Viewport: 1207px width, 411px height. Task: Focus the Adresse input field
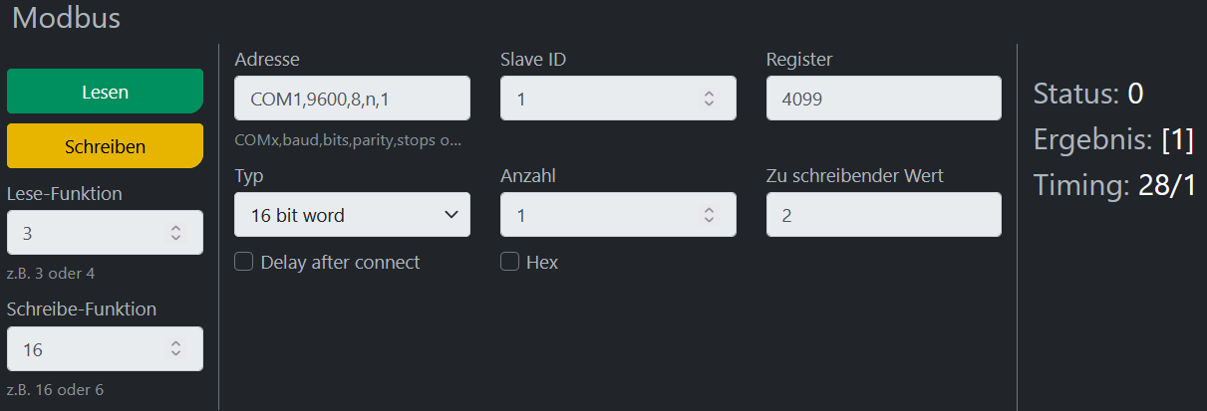pyautogui.click(x=352, y=100)
